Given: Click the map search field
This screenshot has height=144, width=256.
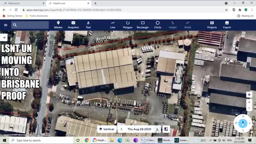Looking at the screenshot, I should tap(30, 25).
